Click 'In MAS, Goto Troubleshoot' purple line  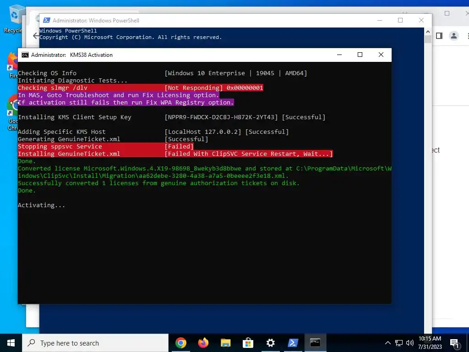[119, 95]
